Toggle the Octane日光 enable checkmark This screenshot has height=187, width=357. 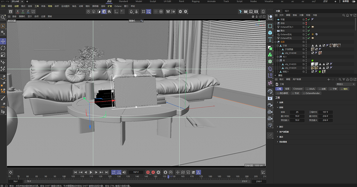308,34
